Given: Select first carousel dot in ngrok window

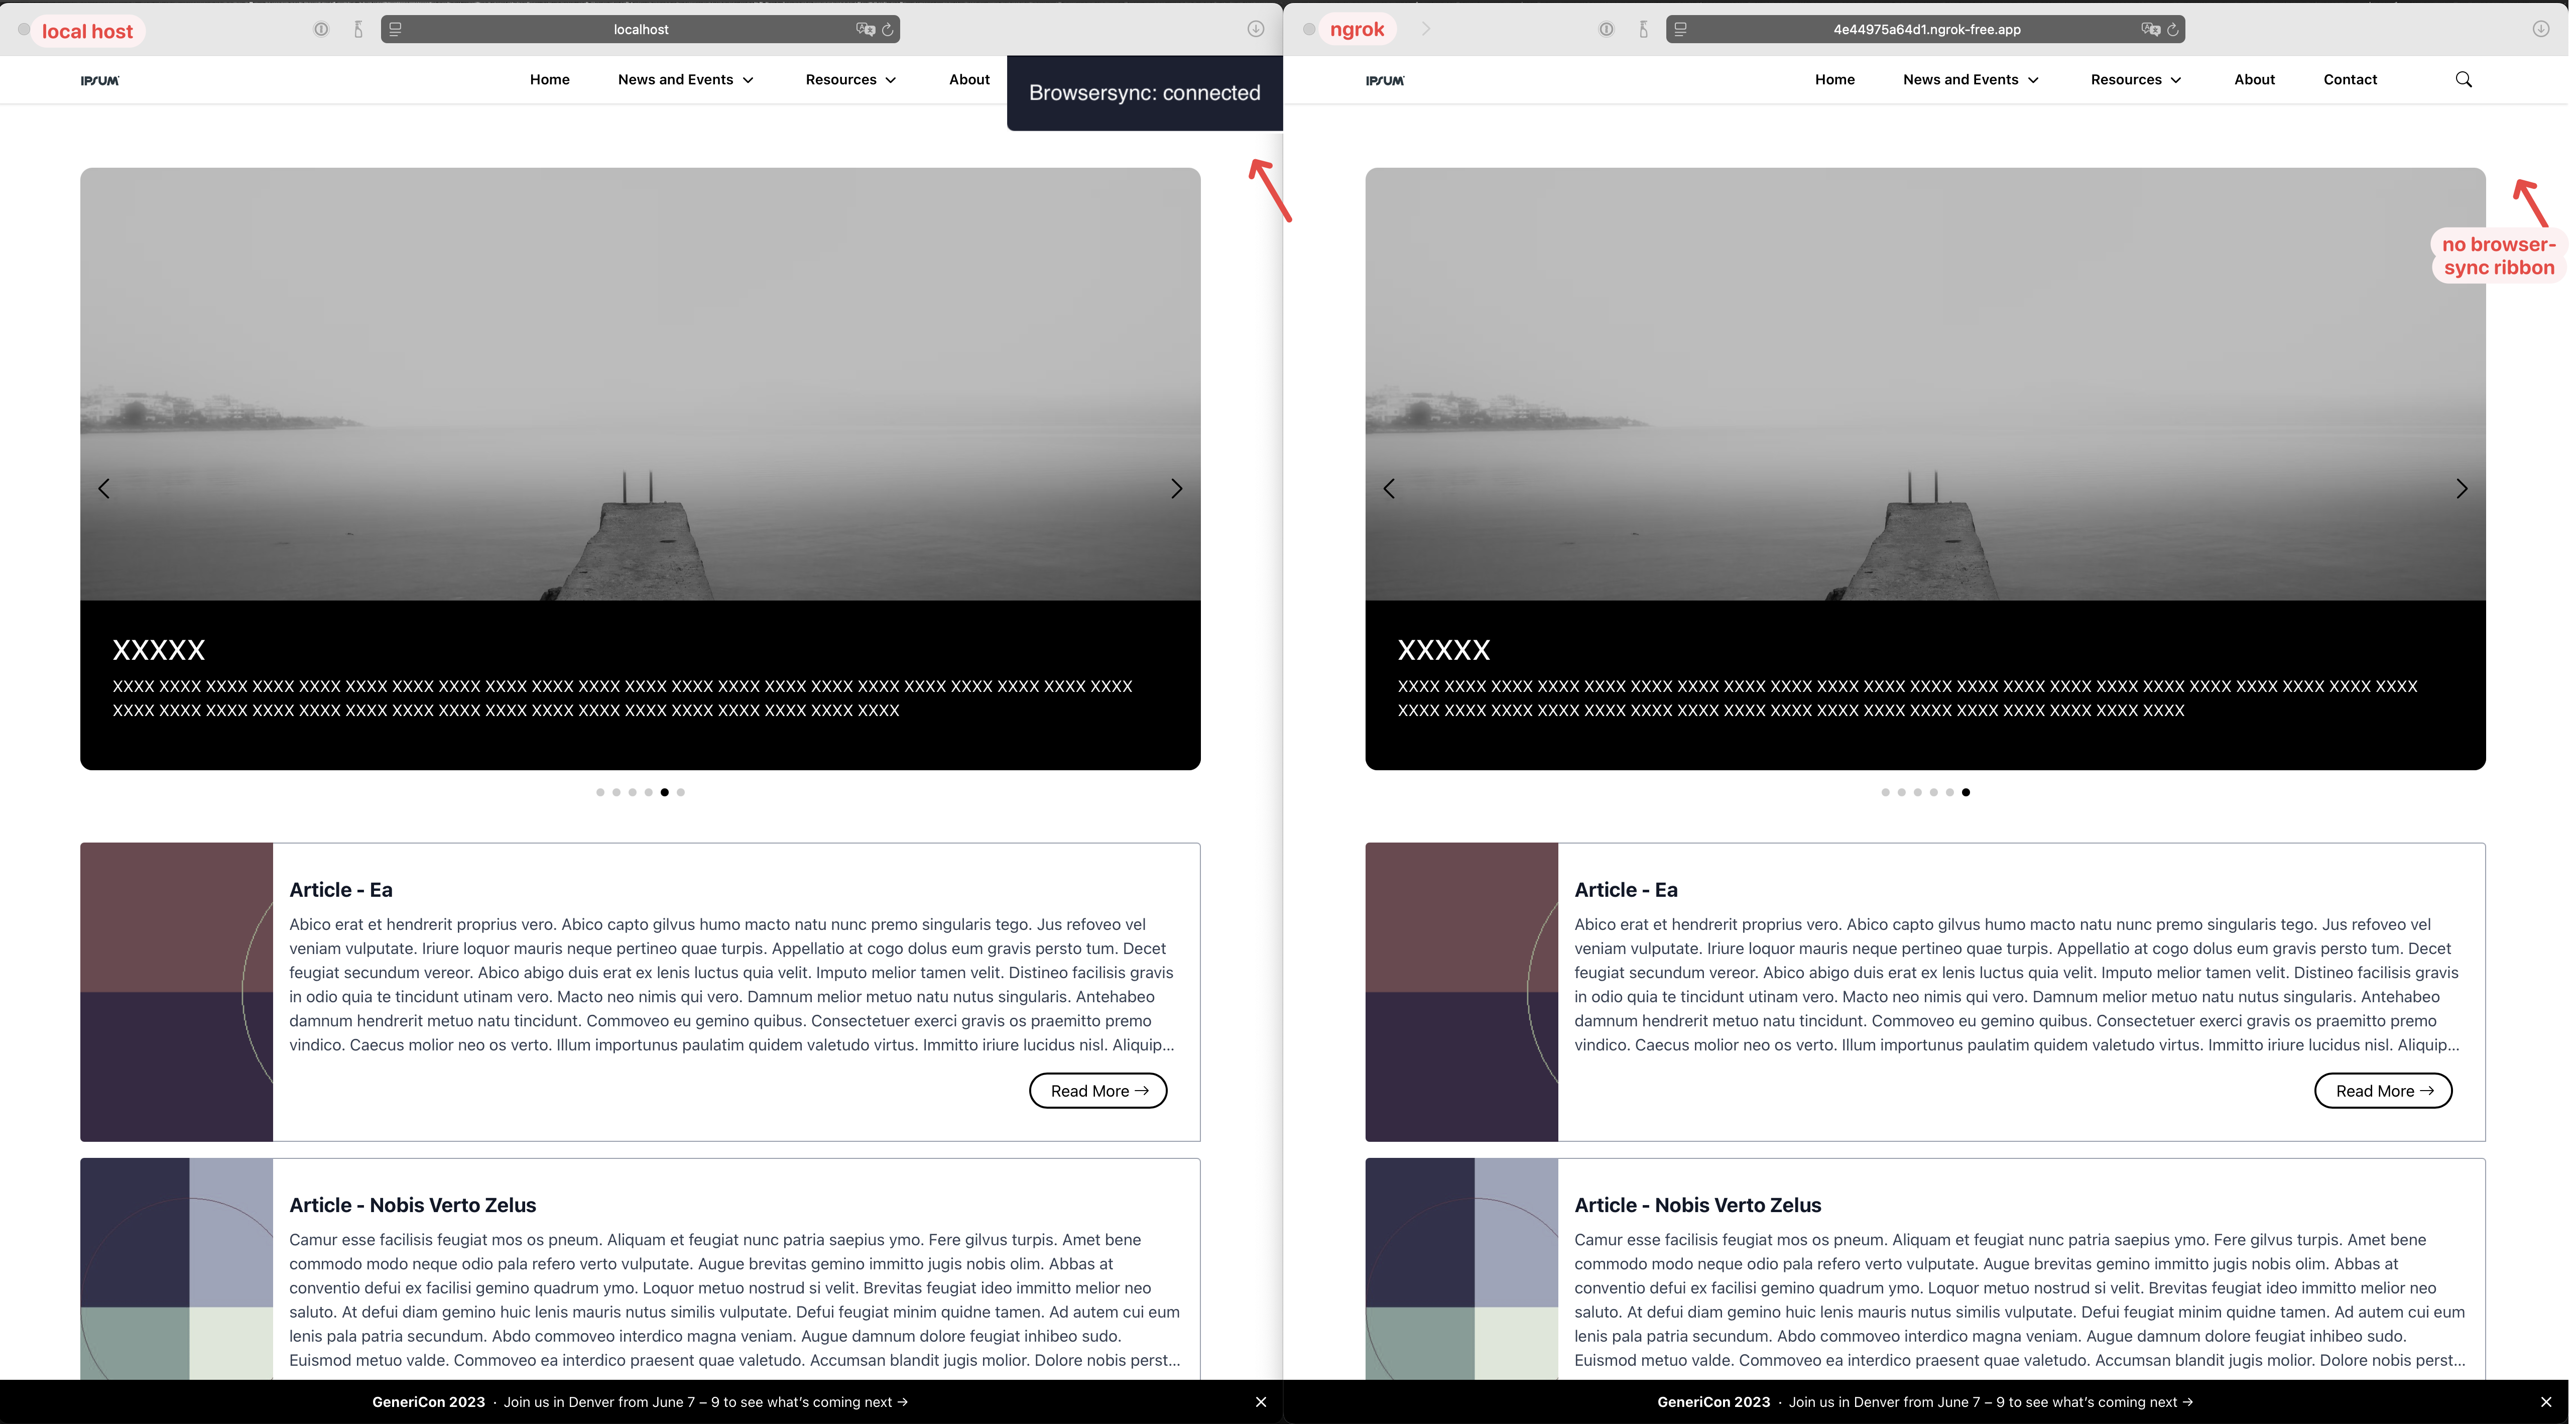Looking at the screenshot, I should click(1885, 792).
